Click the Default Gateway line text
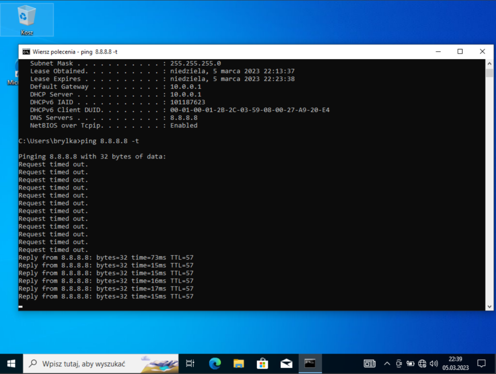 (x=115, y=87)
